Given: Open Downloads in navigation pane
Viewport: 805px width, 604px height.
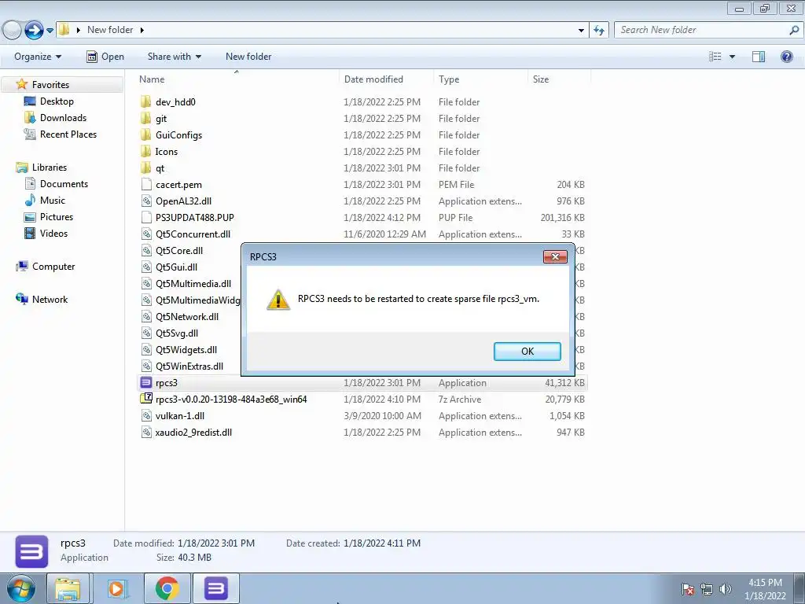Looking at the screenshot, I should 63,118.
